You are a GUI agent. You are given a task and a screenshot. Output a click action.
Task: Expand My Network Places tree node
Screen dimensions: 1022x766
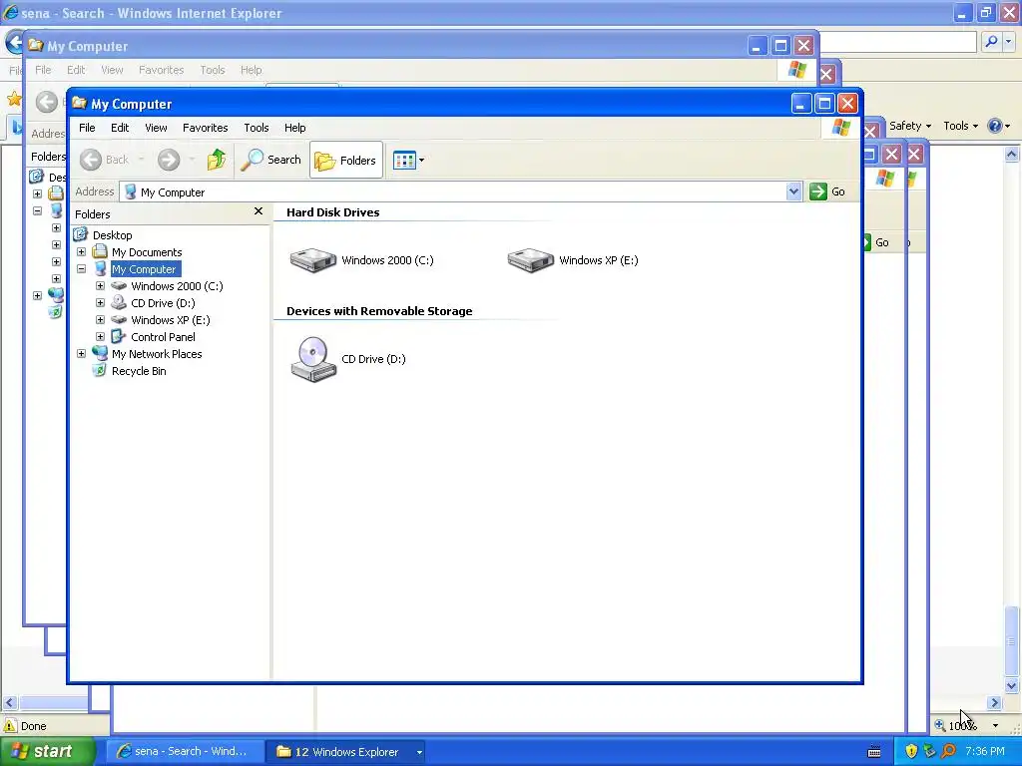click(x=82, y=354)
